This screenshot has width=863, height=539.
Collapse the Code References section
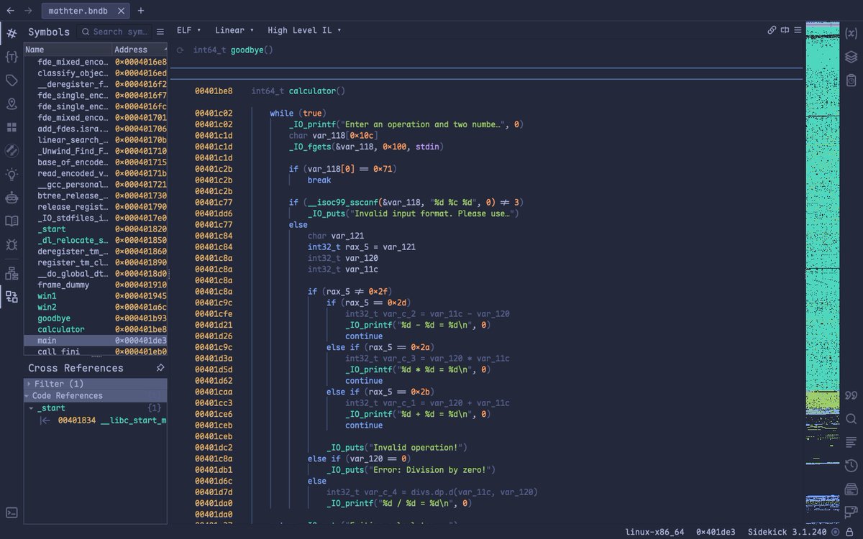click(x=27, y=395)
